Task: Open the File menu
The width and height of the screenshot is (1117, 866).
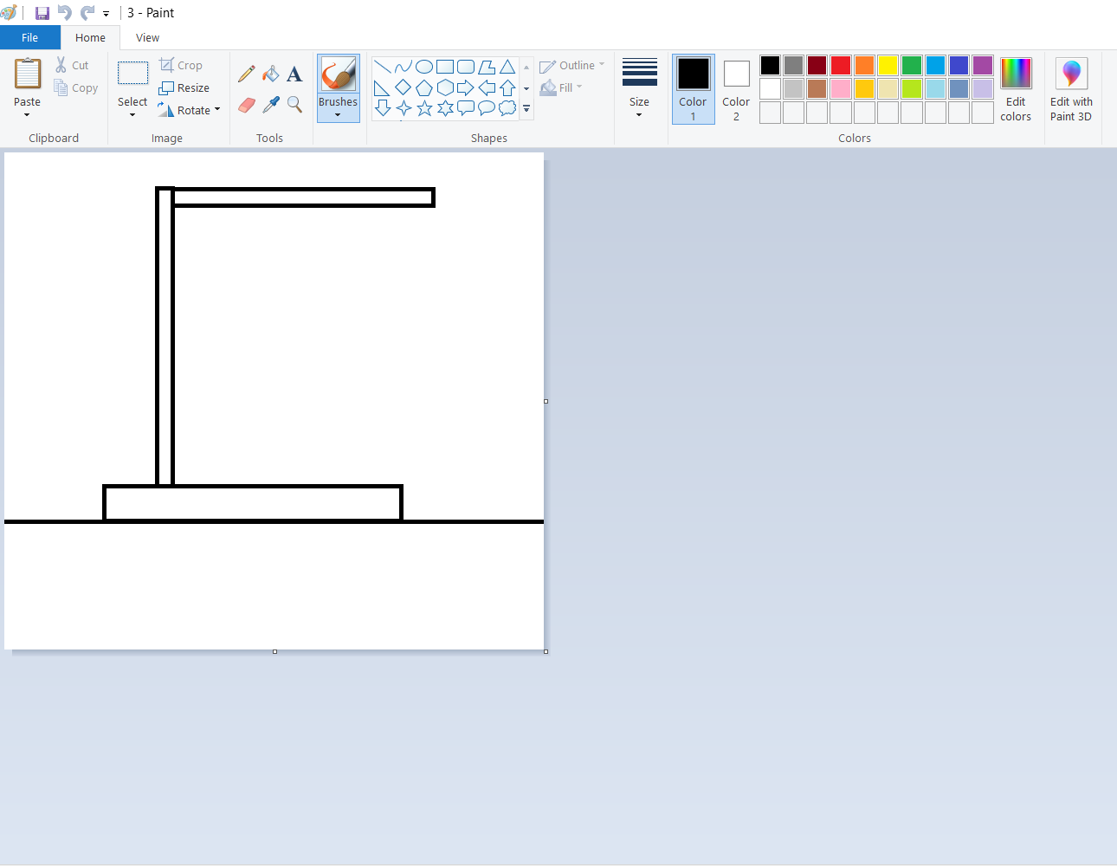Action: tap(30, 37)
